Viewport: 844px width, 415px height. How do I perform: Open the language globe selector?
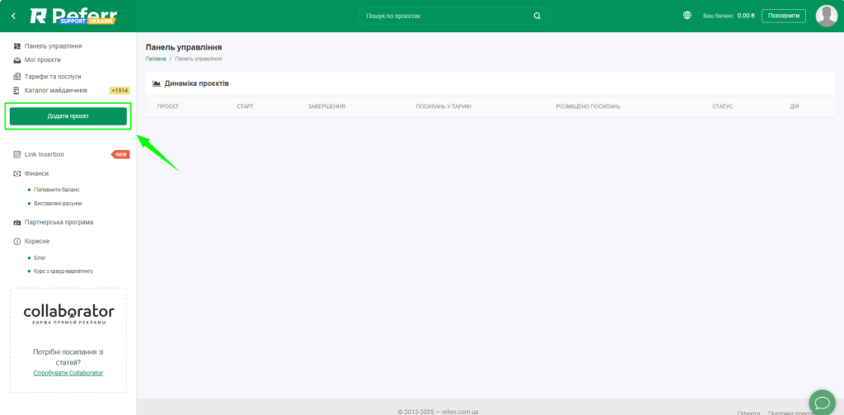[687, 16]
